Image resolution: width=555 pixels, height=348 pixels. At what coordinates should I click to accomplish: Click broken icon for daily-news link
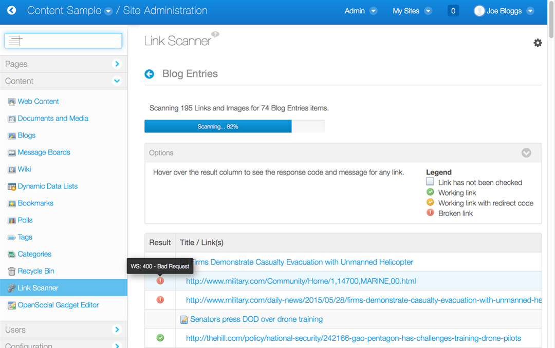point(160,300)
